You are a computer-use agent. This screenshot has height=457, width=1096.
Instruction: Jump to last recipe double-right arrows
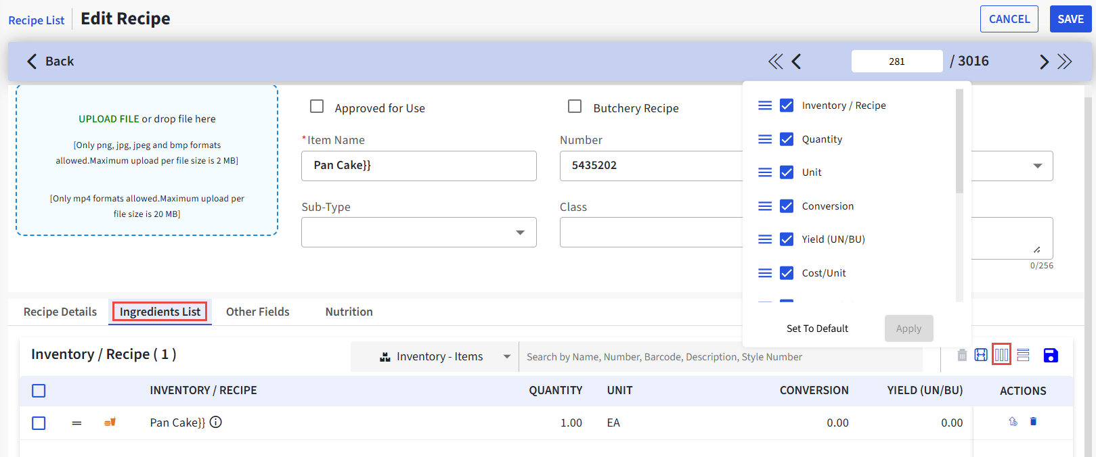point(1065,62)
